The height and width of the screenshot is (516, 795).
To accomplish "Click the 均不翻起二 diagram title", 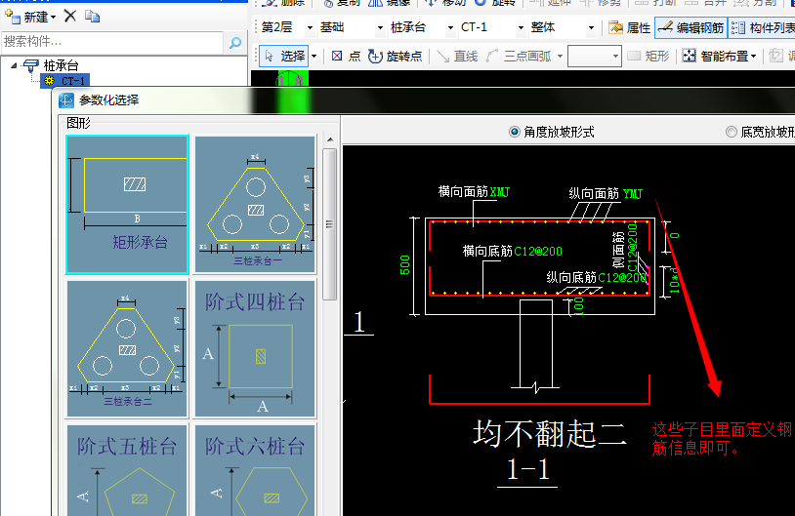I will (x=549, y=433).
